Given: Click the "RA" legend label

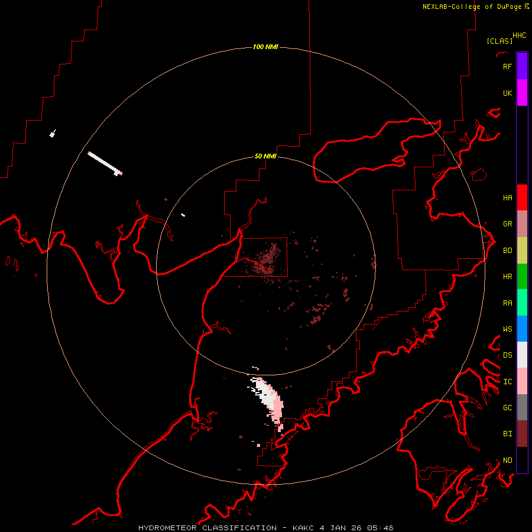Looking at the screenshot, I should [x=507, y=303].
